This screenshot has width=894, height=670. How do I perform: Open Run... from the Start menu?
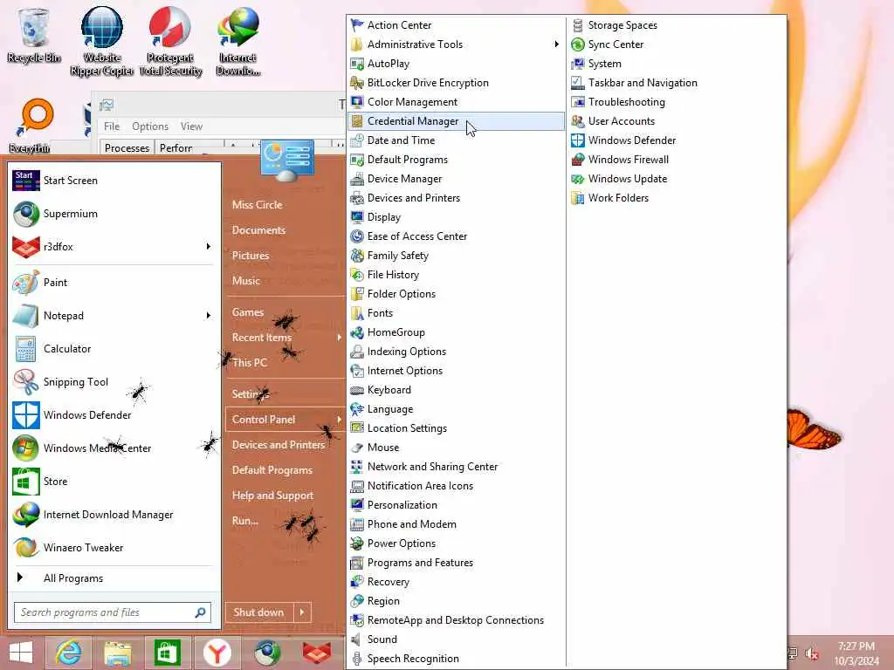[245, 521]
